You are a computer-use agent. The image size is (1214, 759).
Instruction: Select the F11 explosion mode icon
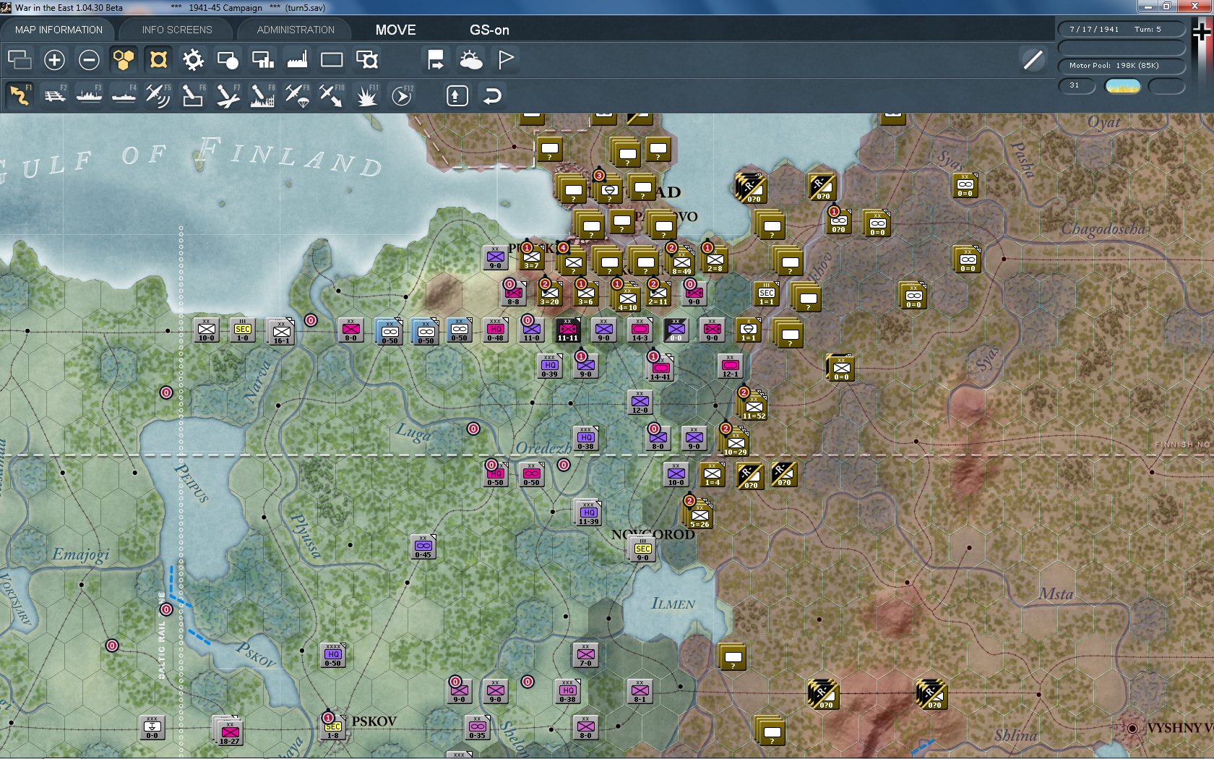click(x=367, y=95)
